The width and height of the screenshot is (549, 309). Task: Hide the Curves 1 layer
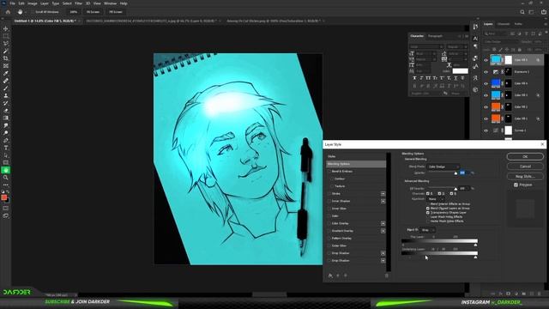point(486,130)
